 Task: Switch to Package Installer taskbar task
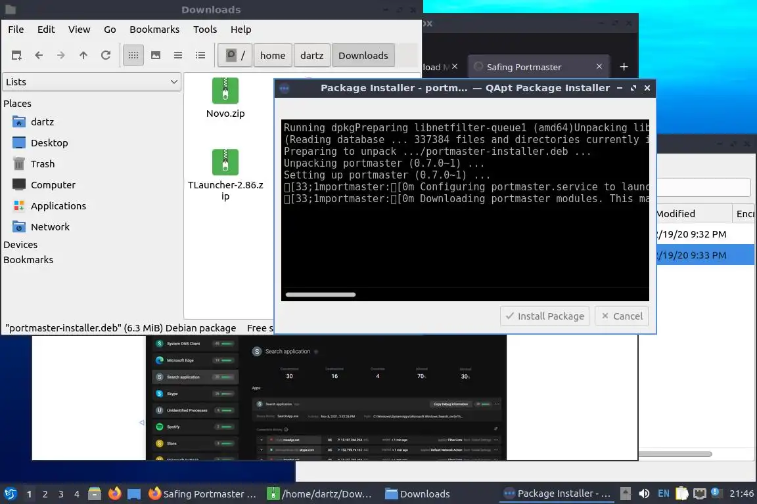557,494
